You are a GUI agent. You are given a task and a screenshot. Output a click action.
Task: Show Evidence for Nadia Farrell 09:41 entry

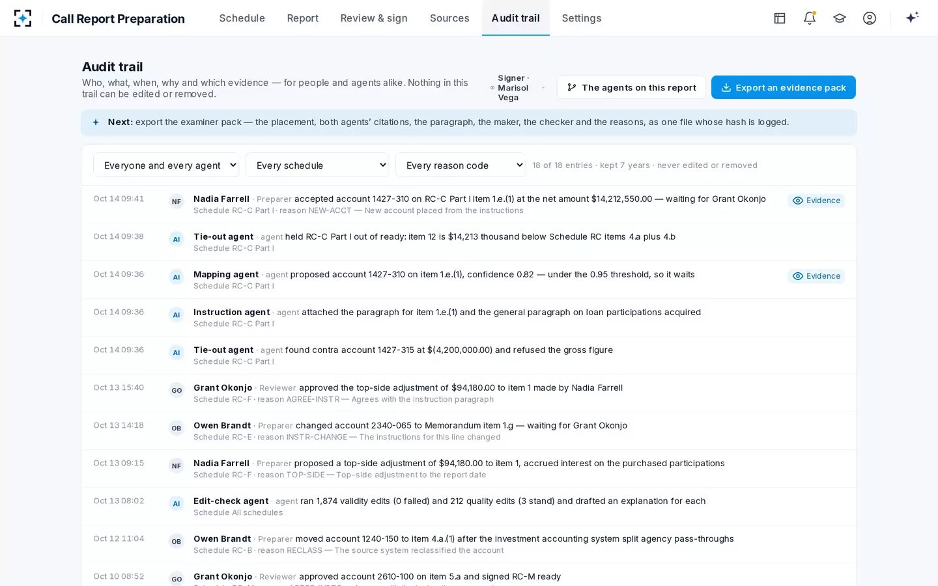tap(816, 201)
